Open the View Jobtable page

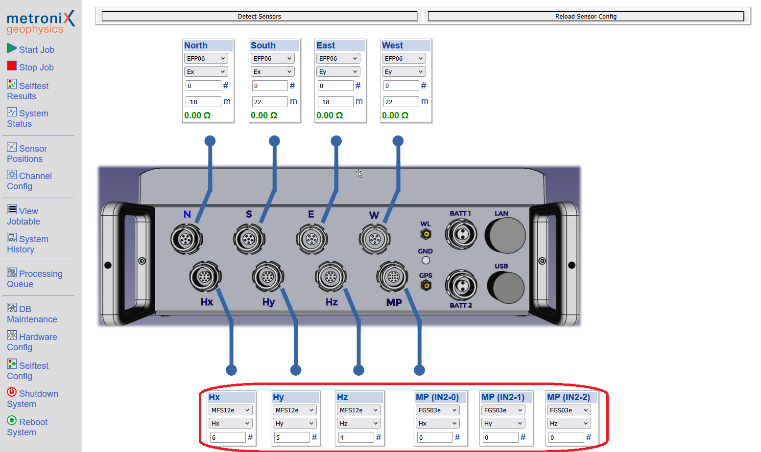[27, 216]
